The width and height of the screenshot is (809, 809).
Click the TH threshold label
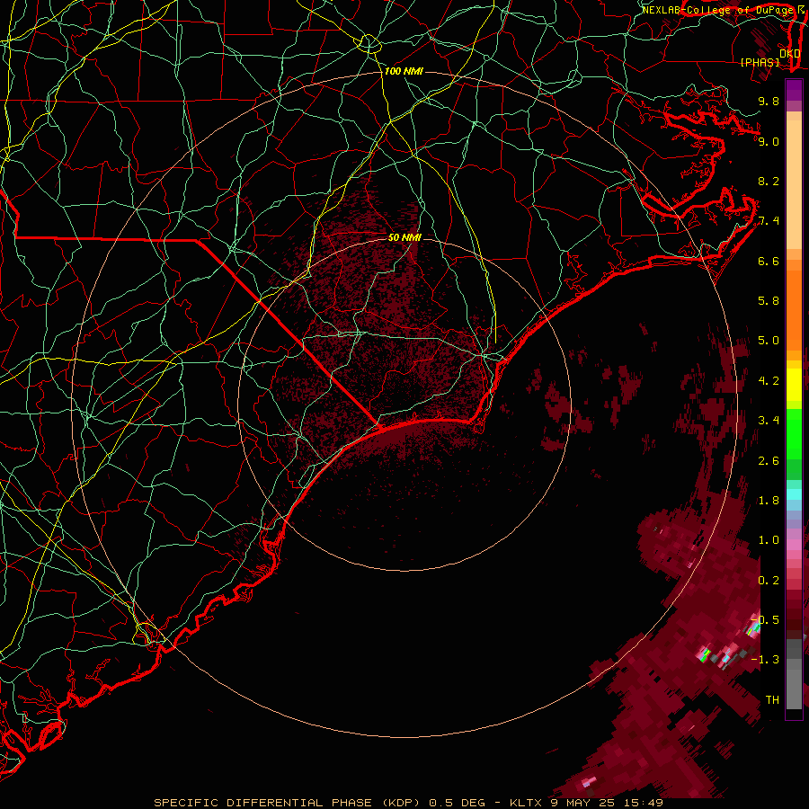click(772, 700)
